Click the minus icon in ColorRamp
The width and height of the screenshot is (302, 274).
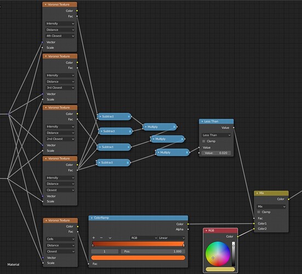[x=101, y=238]
